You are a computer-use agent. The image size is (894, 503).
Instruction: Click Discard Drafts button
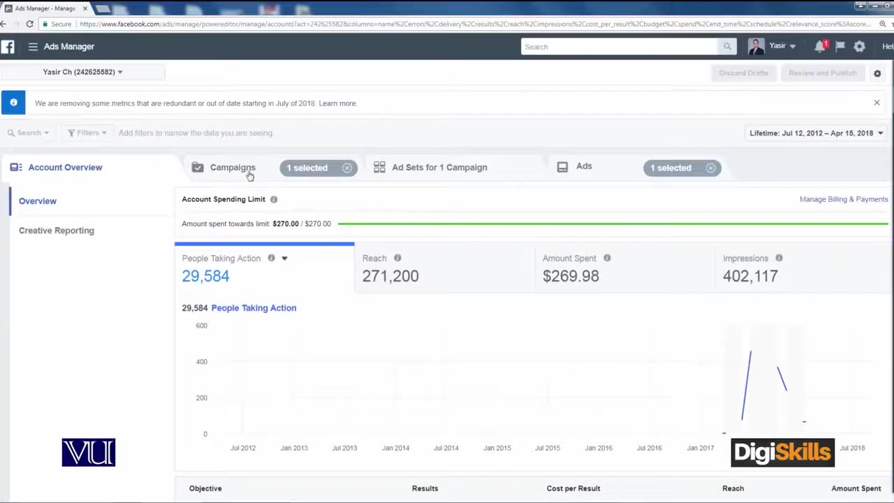pyautogui.click(x=743, y=73)
